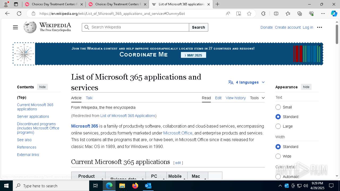Click the page vertical scrollbar thumb
Screen dimensions: 340x191
coord(337,34)
